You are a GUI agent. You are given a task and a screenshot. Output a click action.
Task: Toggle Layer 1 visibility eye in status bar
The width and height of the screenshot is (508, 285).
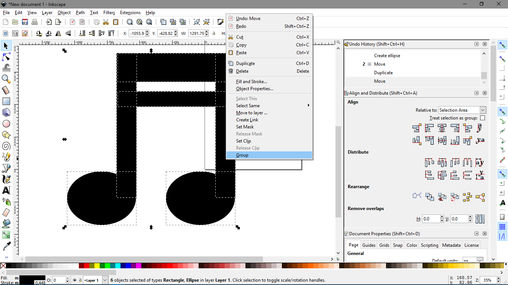pos(75,280)
